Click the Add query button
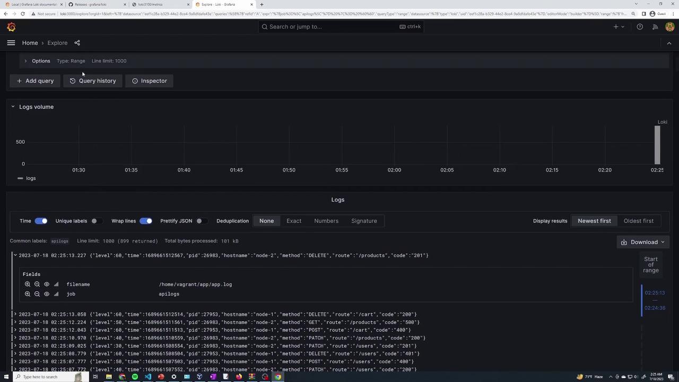 pos(35,81)
